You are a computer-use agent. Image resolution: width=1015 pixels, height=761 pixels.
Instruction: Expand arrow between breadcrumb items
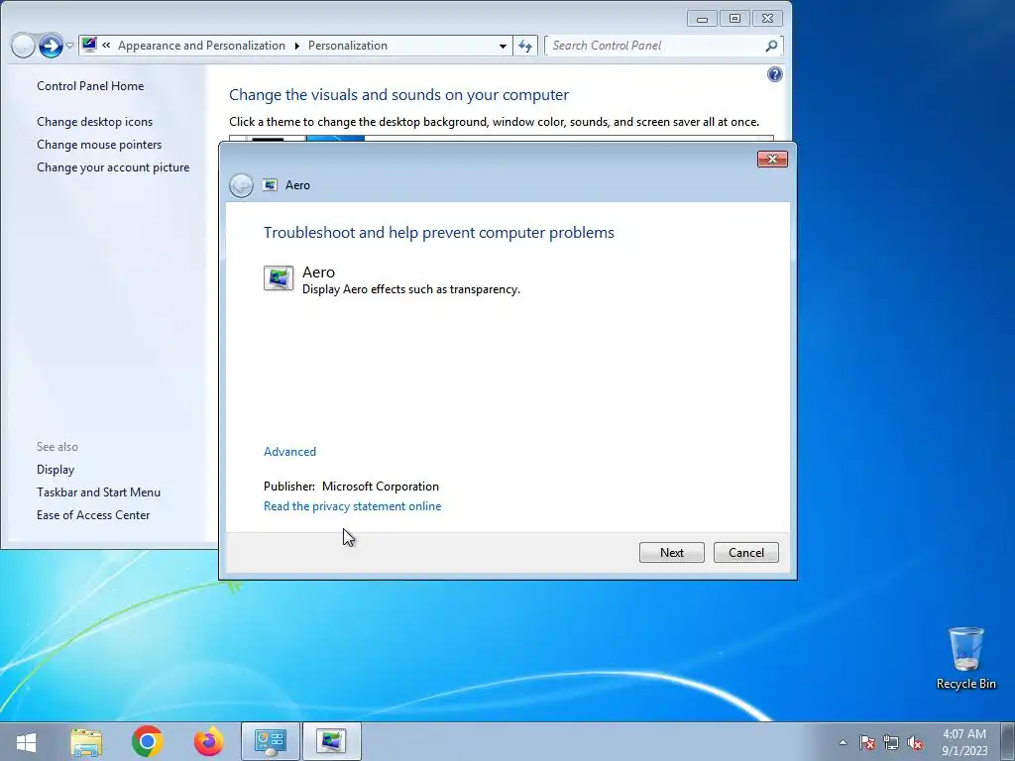(297, 46)
